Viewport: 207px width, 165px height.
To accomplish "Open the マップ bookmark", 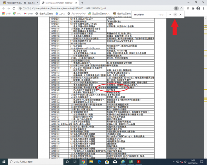I will click(x=17, y=14).
